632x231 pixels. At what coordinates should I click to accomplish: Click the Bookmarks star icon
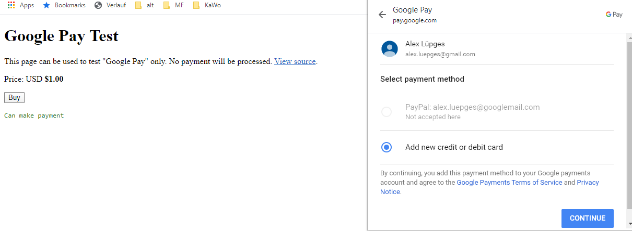[46, 5]
